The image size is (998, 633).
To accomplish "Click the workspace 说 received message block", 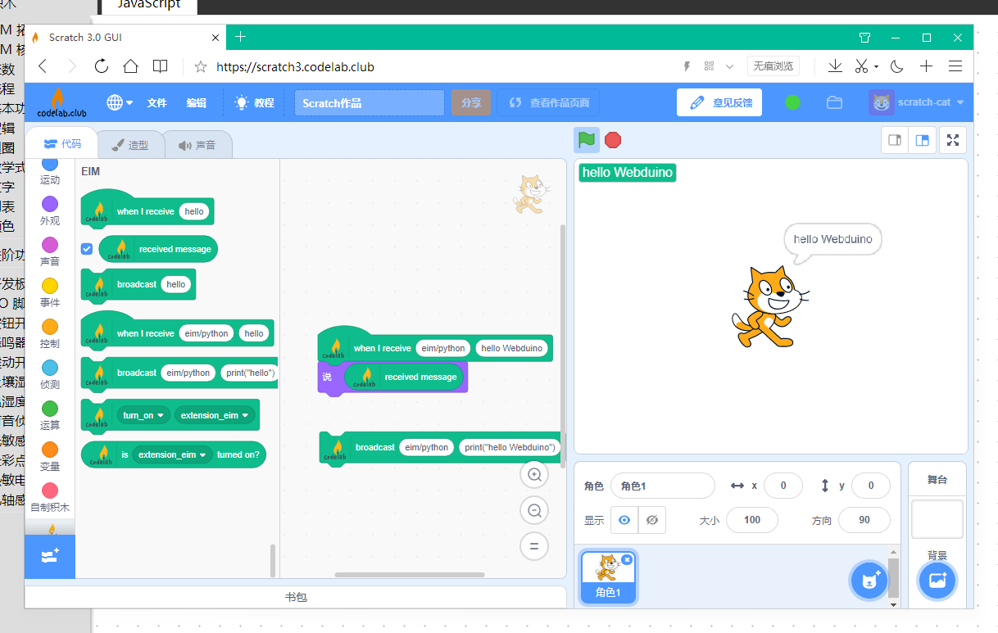I will pos(392,378).
